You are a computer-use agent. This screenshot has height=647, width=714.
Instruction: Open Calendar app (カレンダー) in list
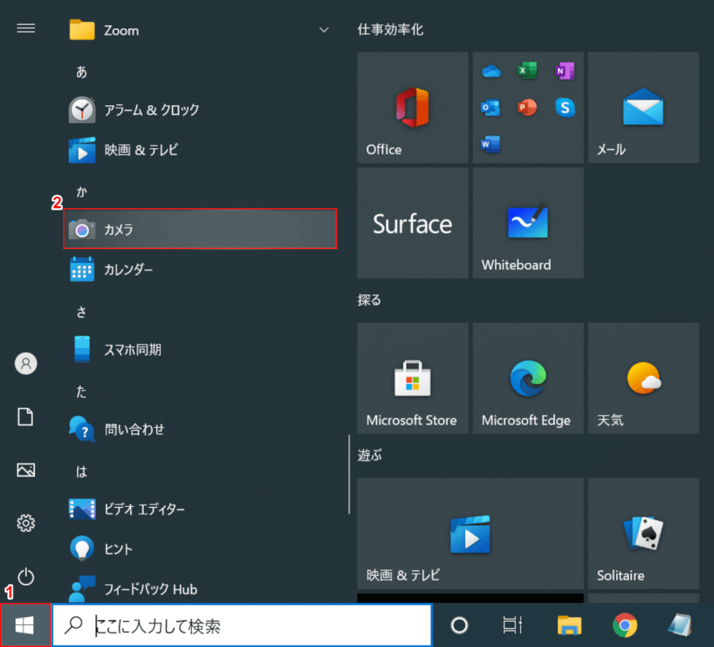tap(128, 269)
